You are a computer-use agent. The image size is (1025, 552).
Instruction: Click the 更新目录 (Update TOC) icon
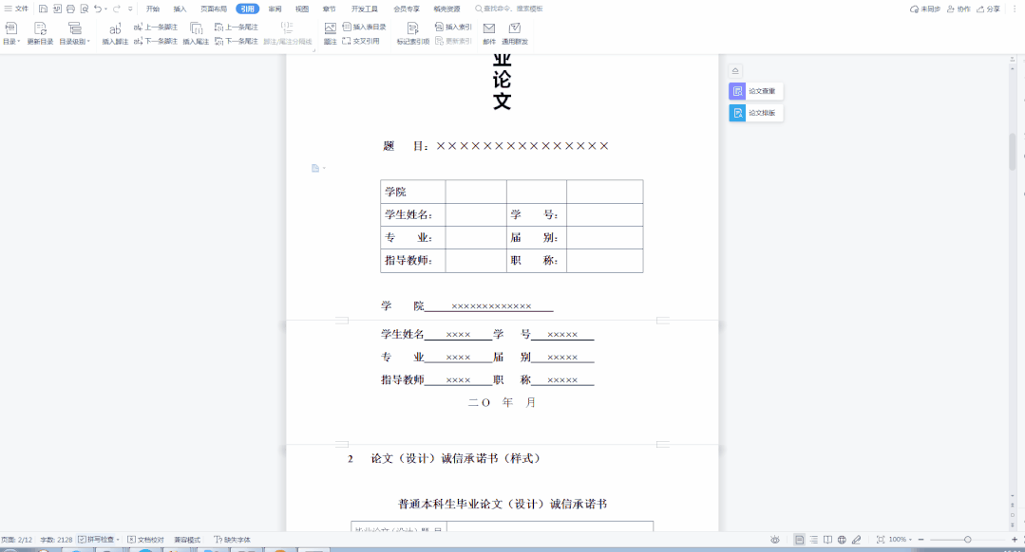(x=40, y=29)
